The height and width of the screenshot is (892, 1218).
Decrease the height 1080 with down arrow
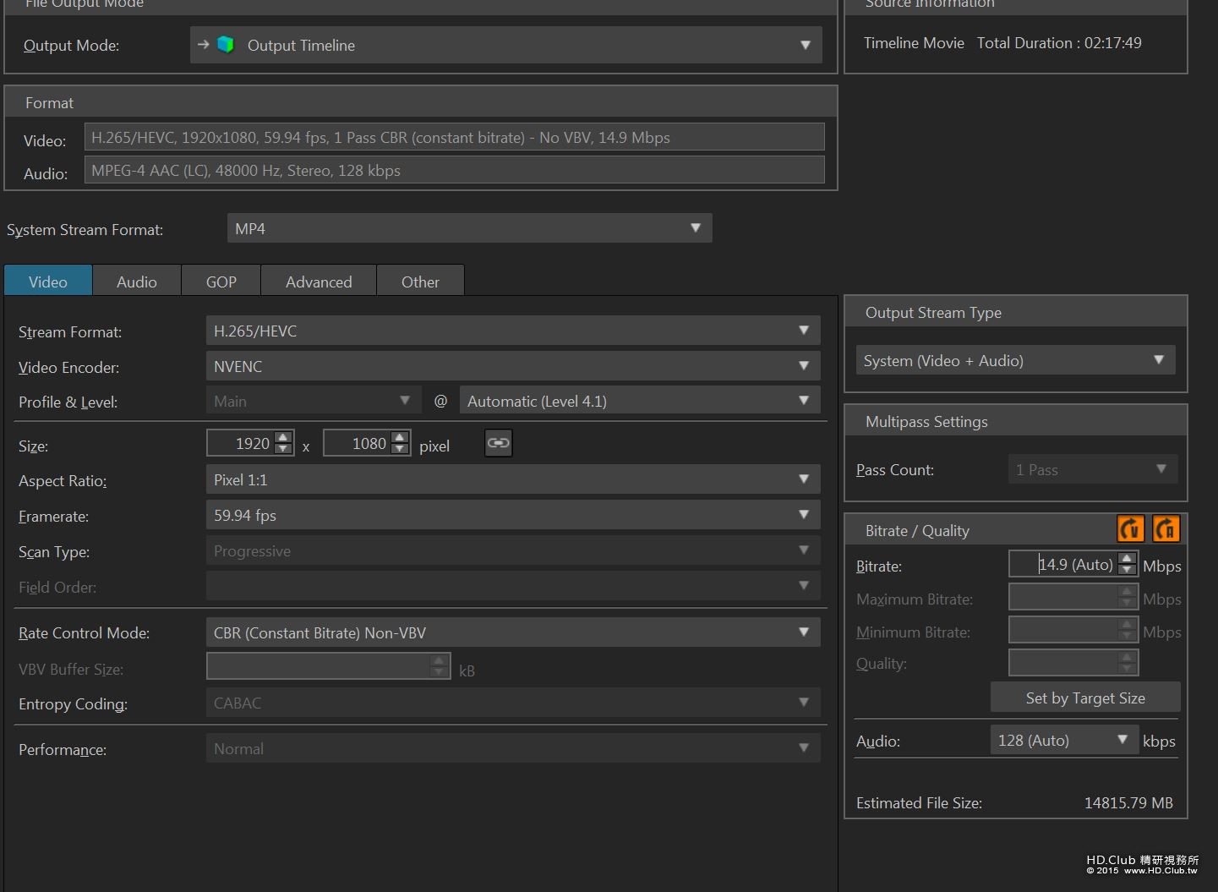tap(401, 449)
